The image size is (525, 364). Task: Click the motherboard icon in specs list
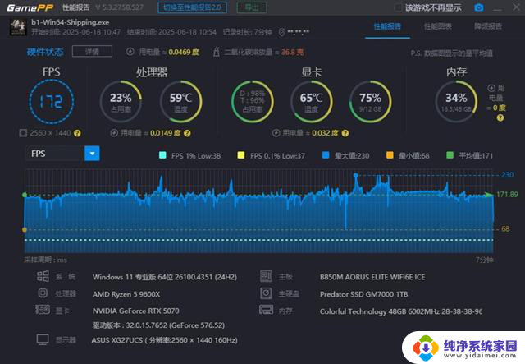pos(266,276)
